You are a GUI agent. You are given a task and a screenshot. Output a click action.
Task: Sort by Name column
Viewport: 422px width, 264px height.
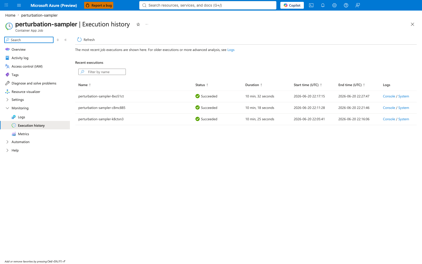[x=85, y=85]
